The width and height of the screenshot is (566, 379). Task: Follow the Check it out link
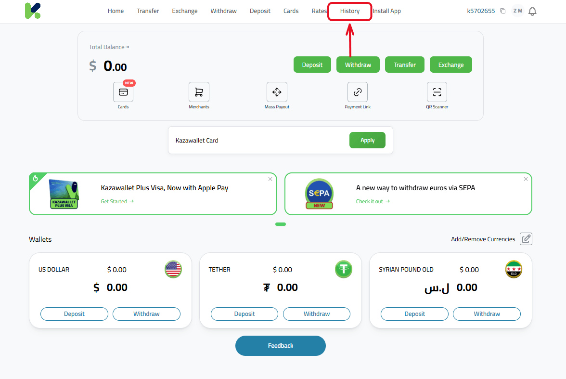(373, 201)
